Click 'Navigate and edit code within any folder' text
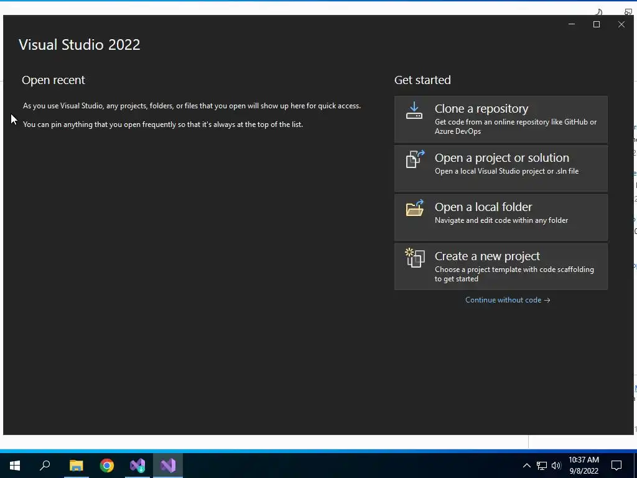Viewport: 637px width, 478px height. (501, 220)
